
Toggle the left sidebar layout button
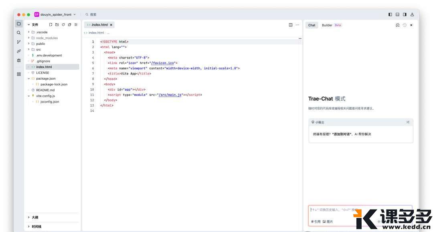(390, 14)
